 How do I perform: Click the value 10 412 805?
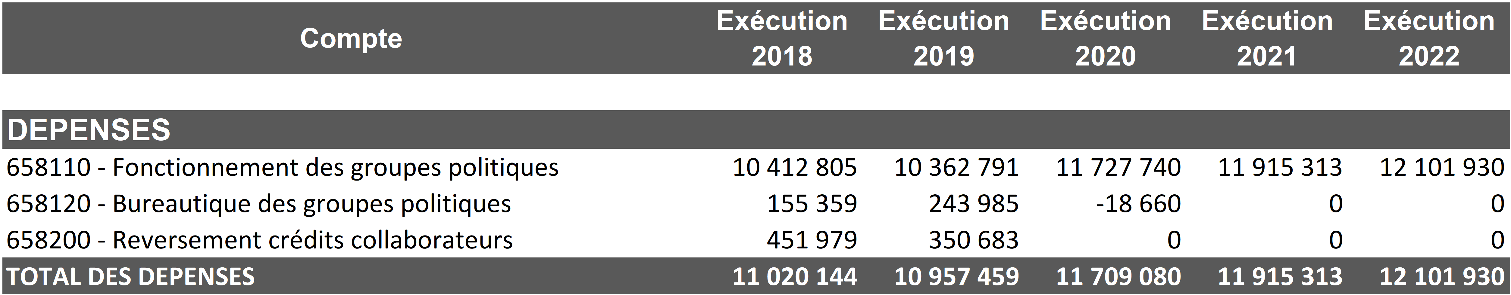tap(795, 168)
